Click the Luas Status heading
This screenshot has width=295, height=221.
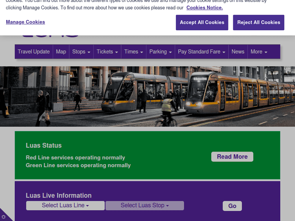(44, 145)
